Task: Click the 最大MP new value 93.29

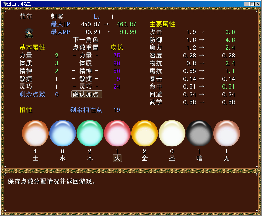Action: click(128, 32)
